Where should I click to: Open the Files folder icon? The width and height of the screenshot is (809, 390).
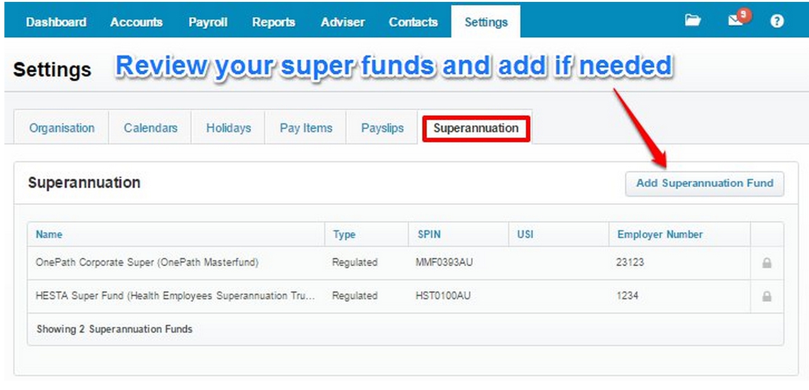693,21
